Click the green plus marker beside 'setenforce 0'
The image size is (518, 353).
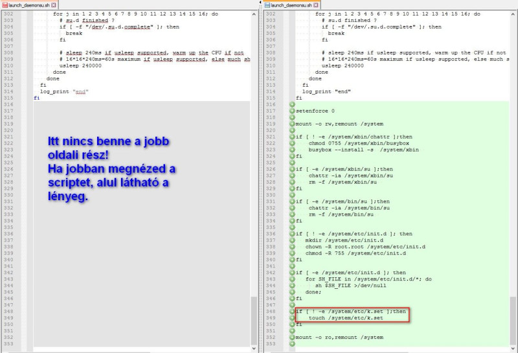[292, 111]
